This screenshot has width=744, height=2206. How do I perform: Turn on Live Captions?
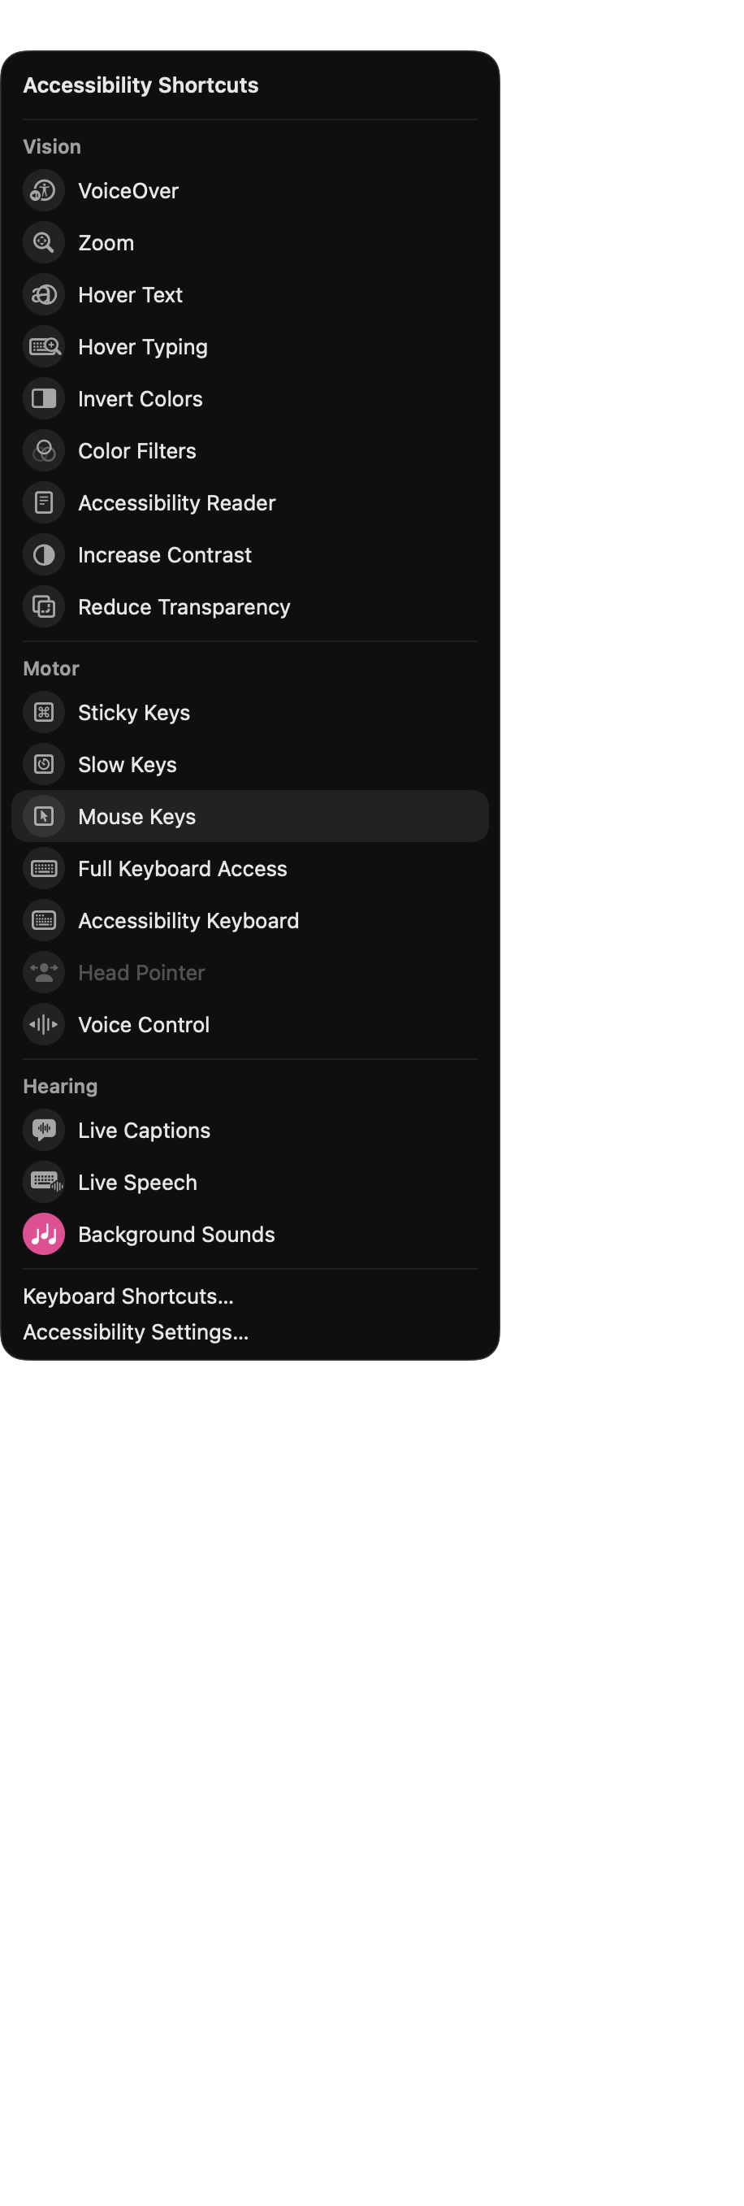[x=250, y=1131]
